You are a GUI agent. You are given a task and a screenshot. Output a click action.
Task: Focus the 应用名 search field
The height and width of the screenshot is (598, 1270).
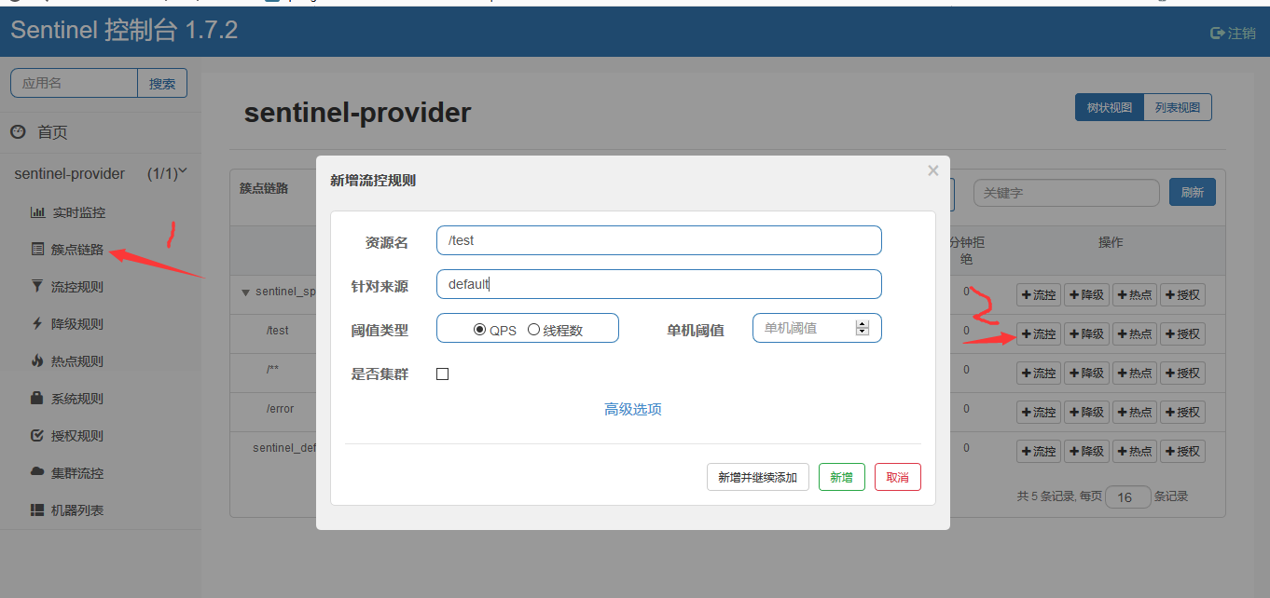(75, 83)
